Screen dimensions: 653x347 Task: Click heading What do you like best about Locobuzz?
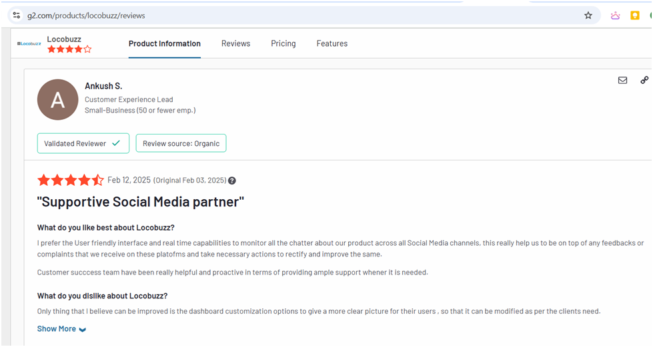pos(106,228)
